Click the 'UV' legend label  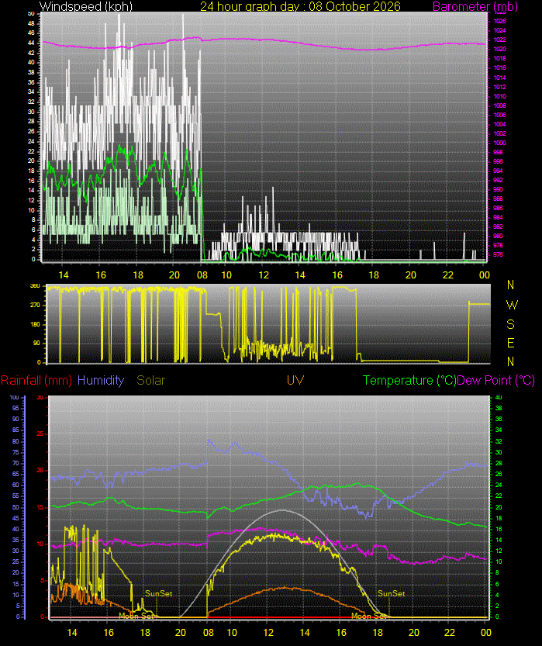click(295, 380)
